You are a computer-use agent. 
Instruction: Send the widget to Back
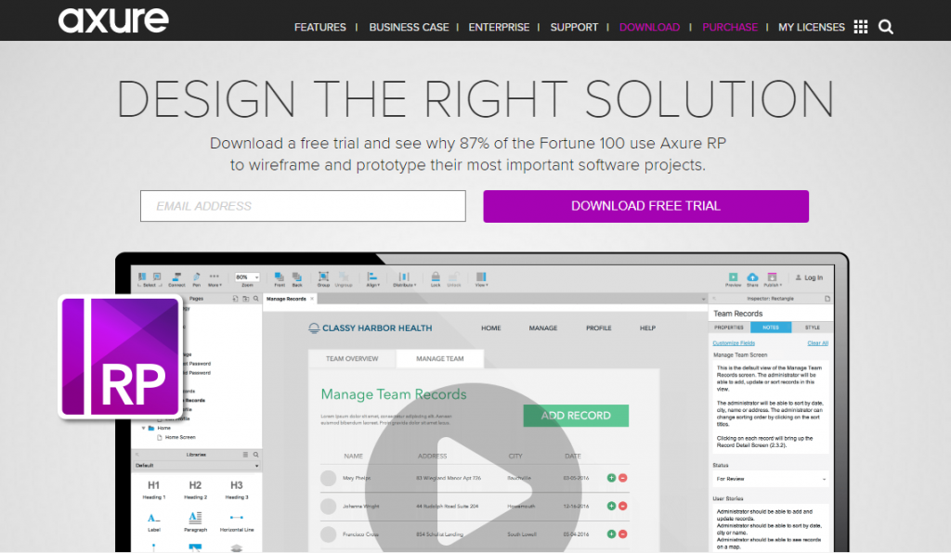295,276
